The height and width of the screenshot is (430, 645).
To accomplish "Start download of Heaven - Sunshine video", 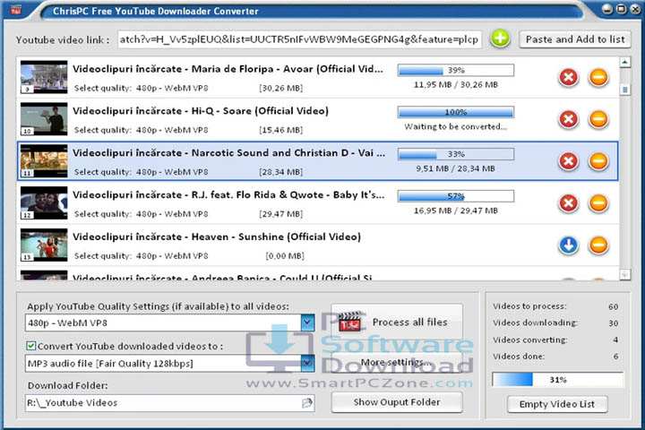I will pos(569,245).
